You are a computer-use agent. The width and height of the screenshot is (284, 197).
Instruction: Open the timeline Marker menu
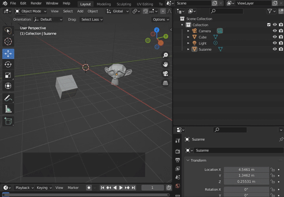(x=73, y=188)
